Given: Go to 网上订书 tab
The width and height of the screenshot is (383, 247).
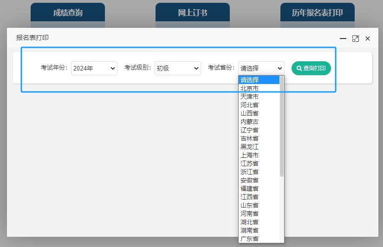Looking at the screenshot, I should coord(193,13).
